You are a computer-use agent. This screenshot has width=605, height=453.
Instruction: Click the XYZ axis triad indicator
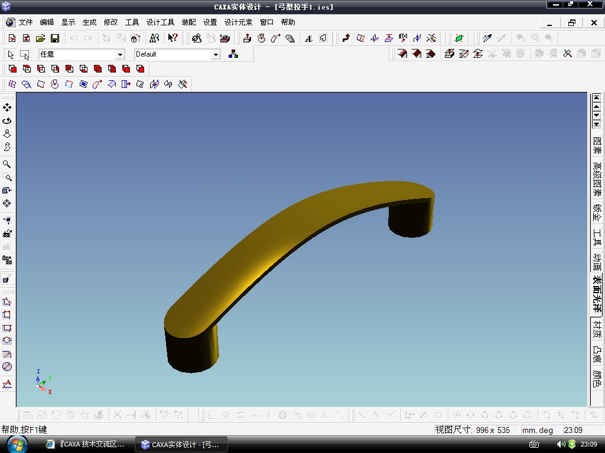(x=43, y=382)
